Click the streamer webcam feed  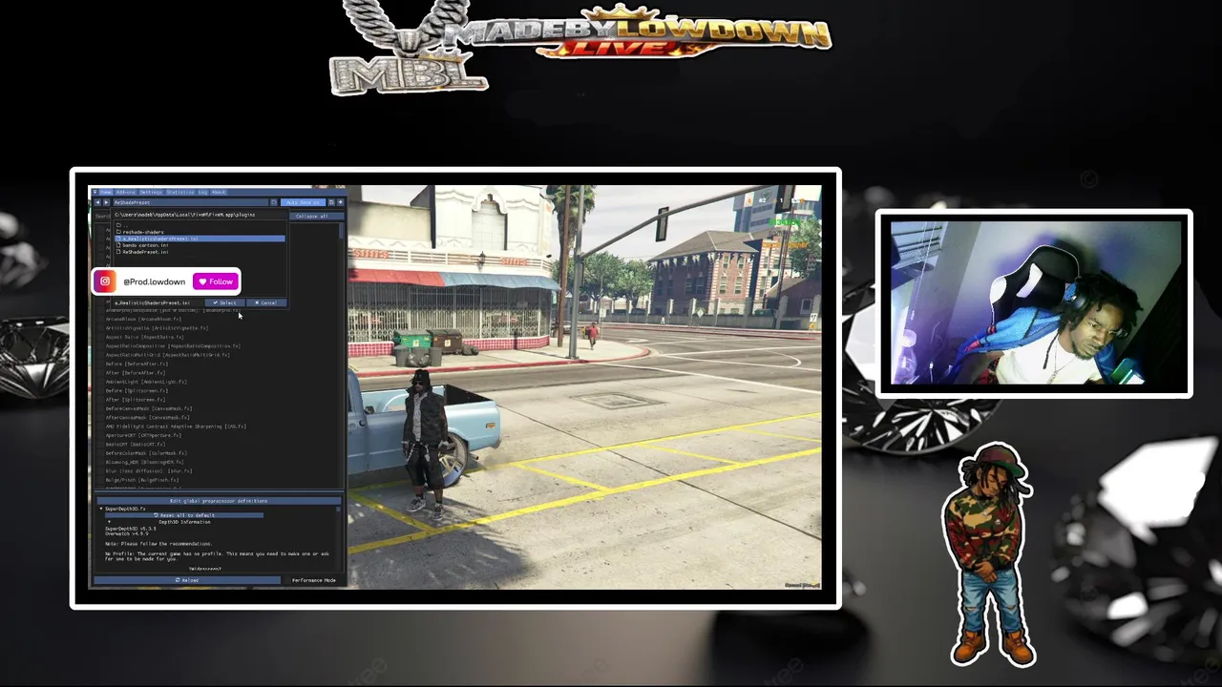(x=1034, y=302)
